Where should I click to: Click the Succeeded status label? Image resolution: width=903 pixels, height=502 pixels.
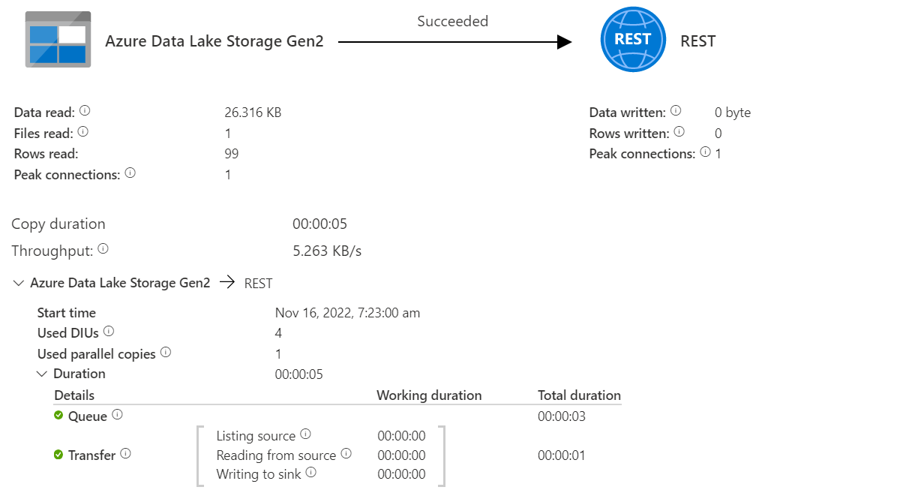coord(452,22)
